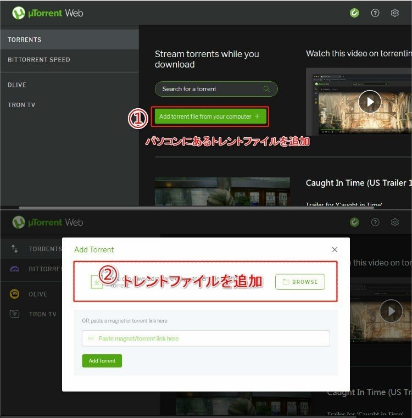
Task: Click the Paste magnet/torrent link field
Action: (x=206, y=338)
